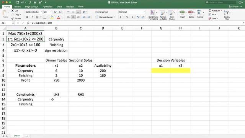Increase decimal places icon
The width and height of the screenshot is (245, 138).
138,17
